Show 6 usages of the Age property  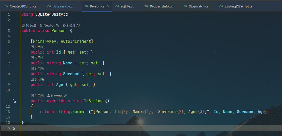coord(37,79)
